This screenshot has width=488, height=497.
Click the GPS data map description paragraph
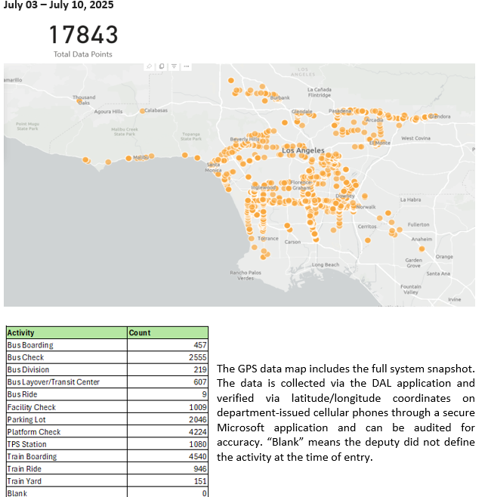pos(345,412)
